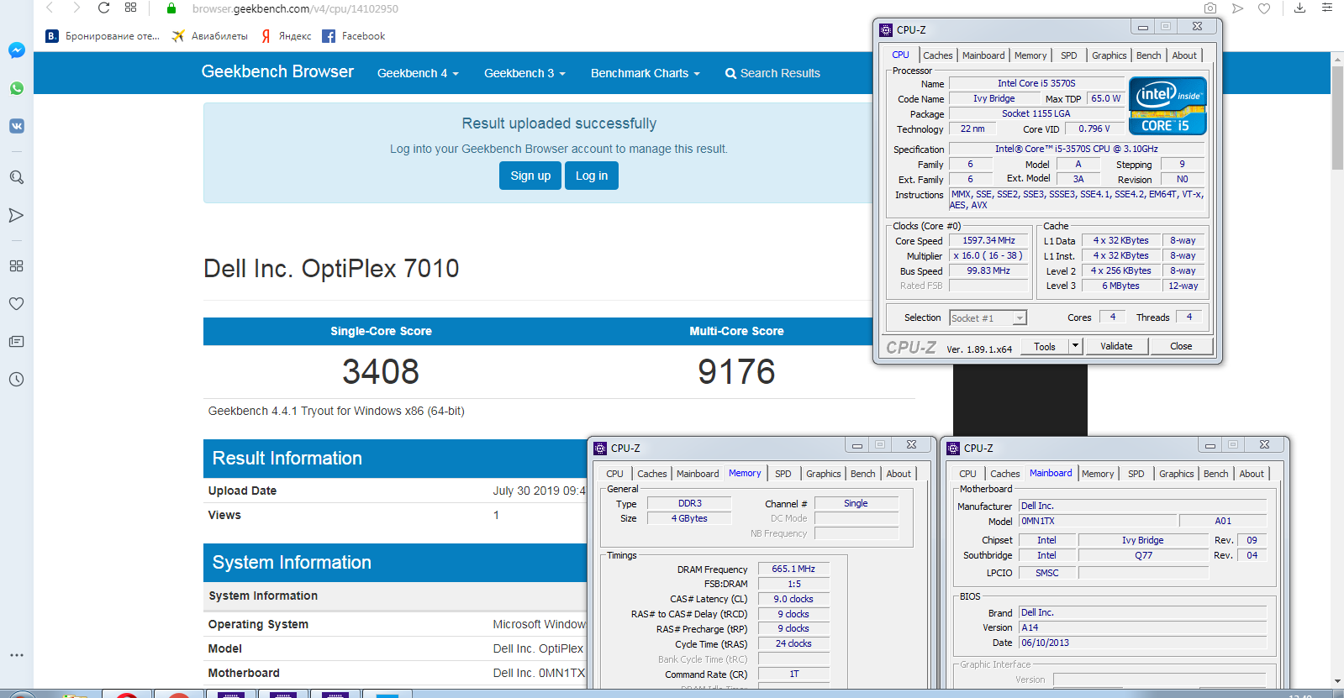Click the Validate button in CPU-Z
Screen dimensions: 1344x698
click(x=1116, y=346)
